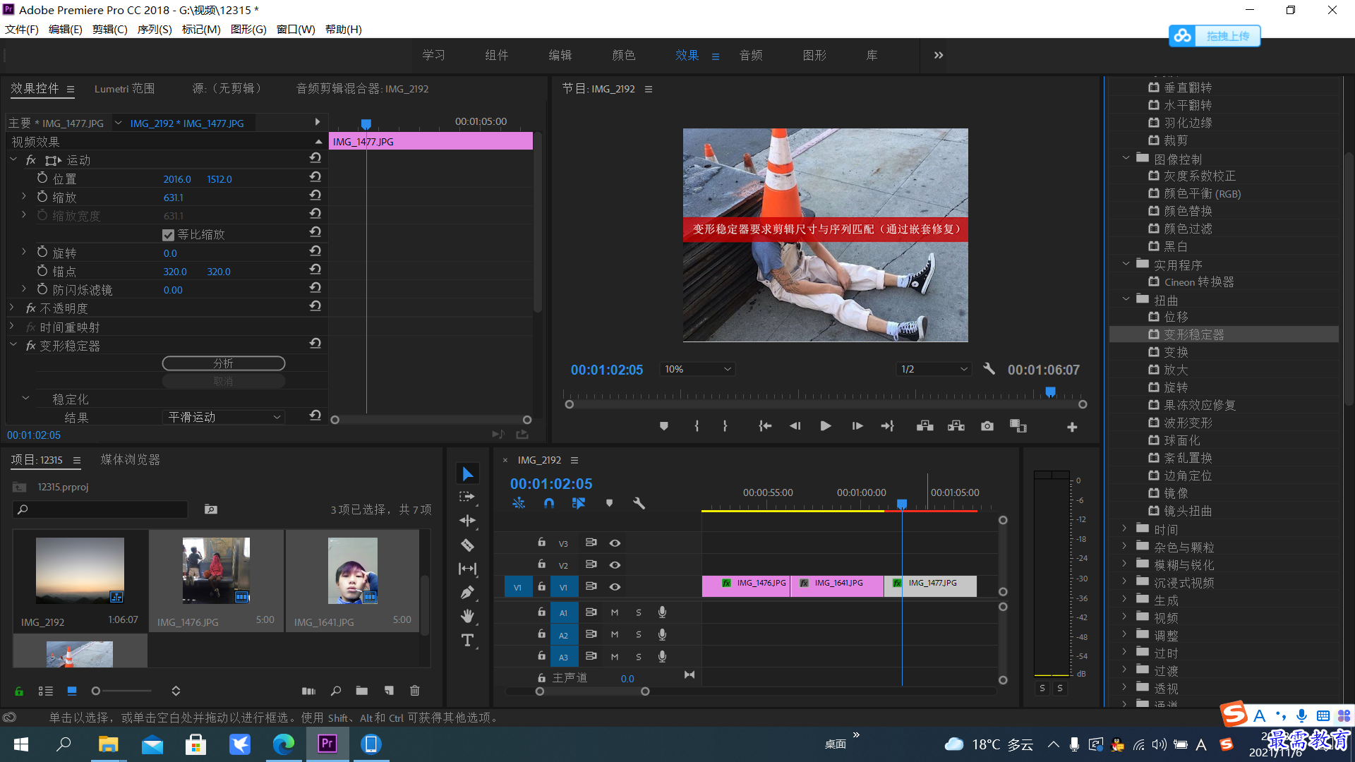Reset the Position parameter
This screenshot has width=1355, height=762.
(315, 178)
